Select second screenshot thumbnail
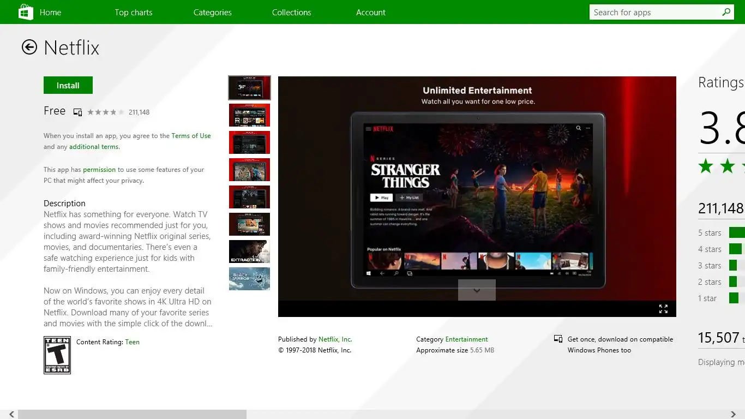745x419 pixels. tap(249, 115)
